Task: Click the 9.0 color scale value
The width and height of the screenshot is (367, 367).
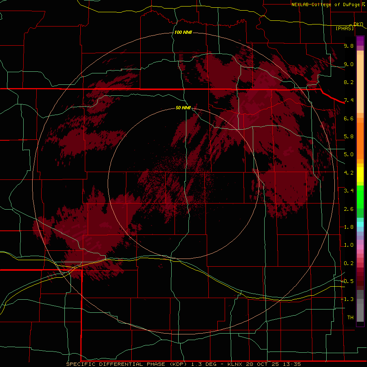Action: point(349,64)
